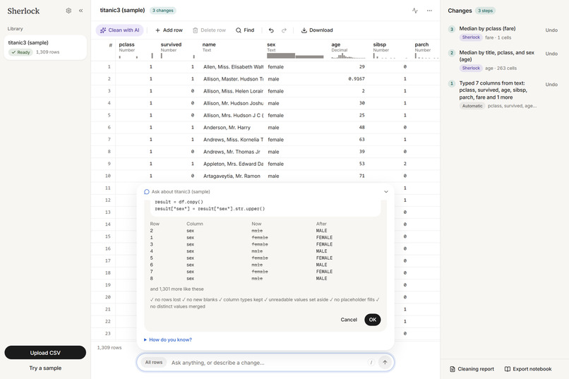Open settings gear next to Sherlock
The width and height of the screenshot is (569, 379).
[68, 11]
